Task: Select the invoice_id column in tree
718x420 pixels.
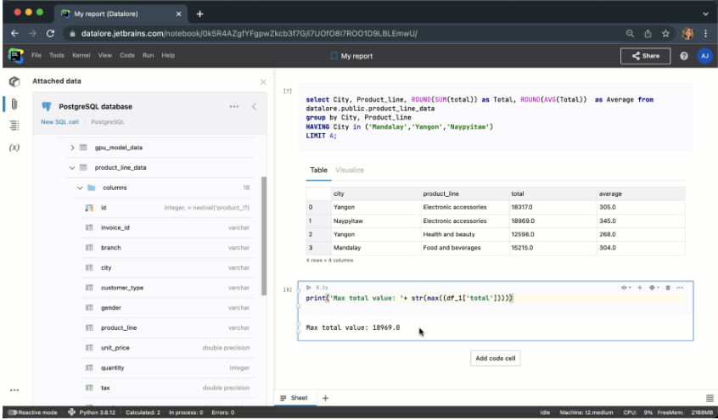Action: [x=115, y=227]
